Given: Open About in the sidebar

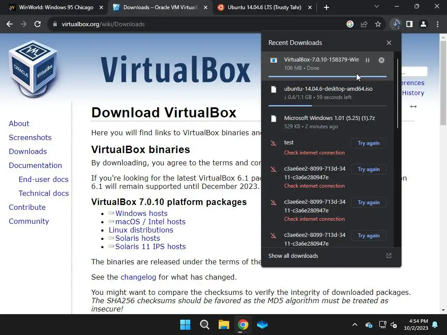Looking at the screenshot, I should pos(19,123).
